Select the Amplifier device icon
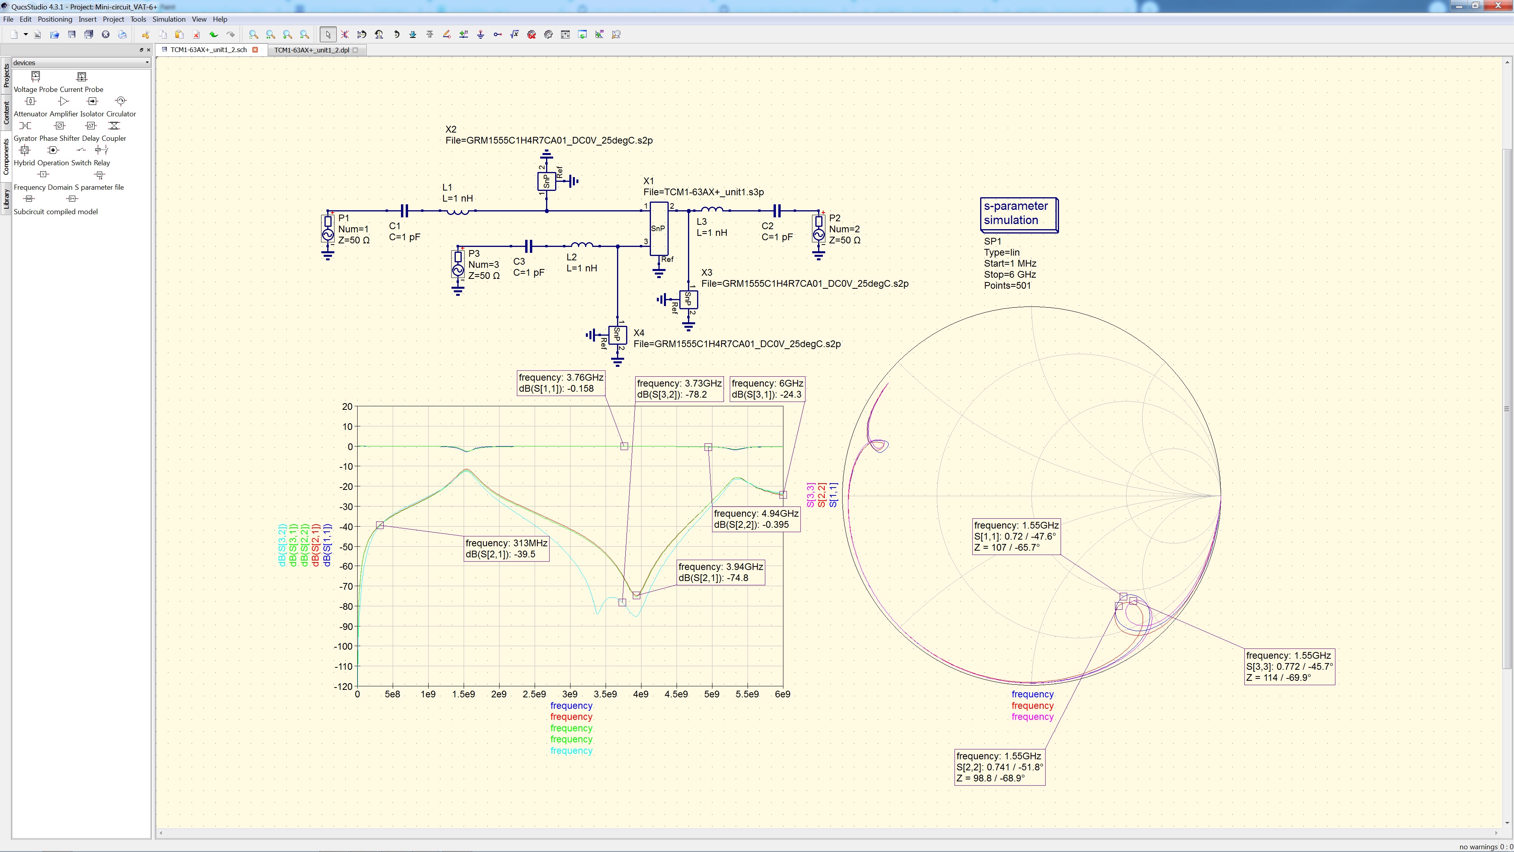Screen dimensions: 1514x852 (64, 101)
